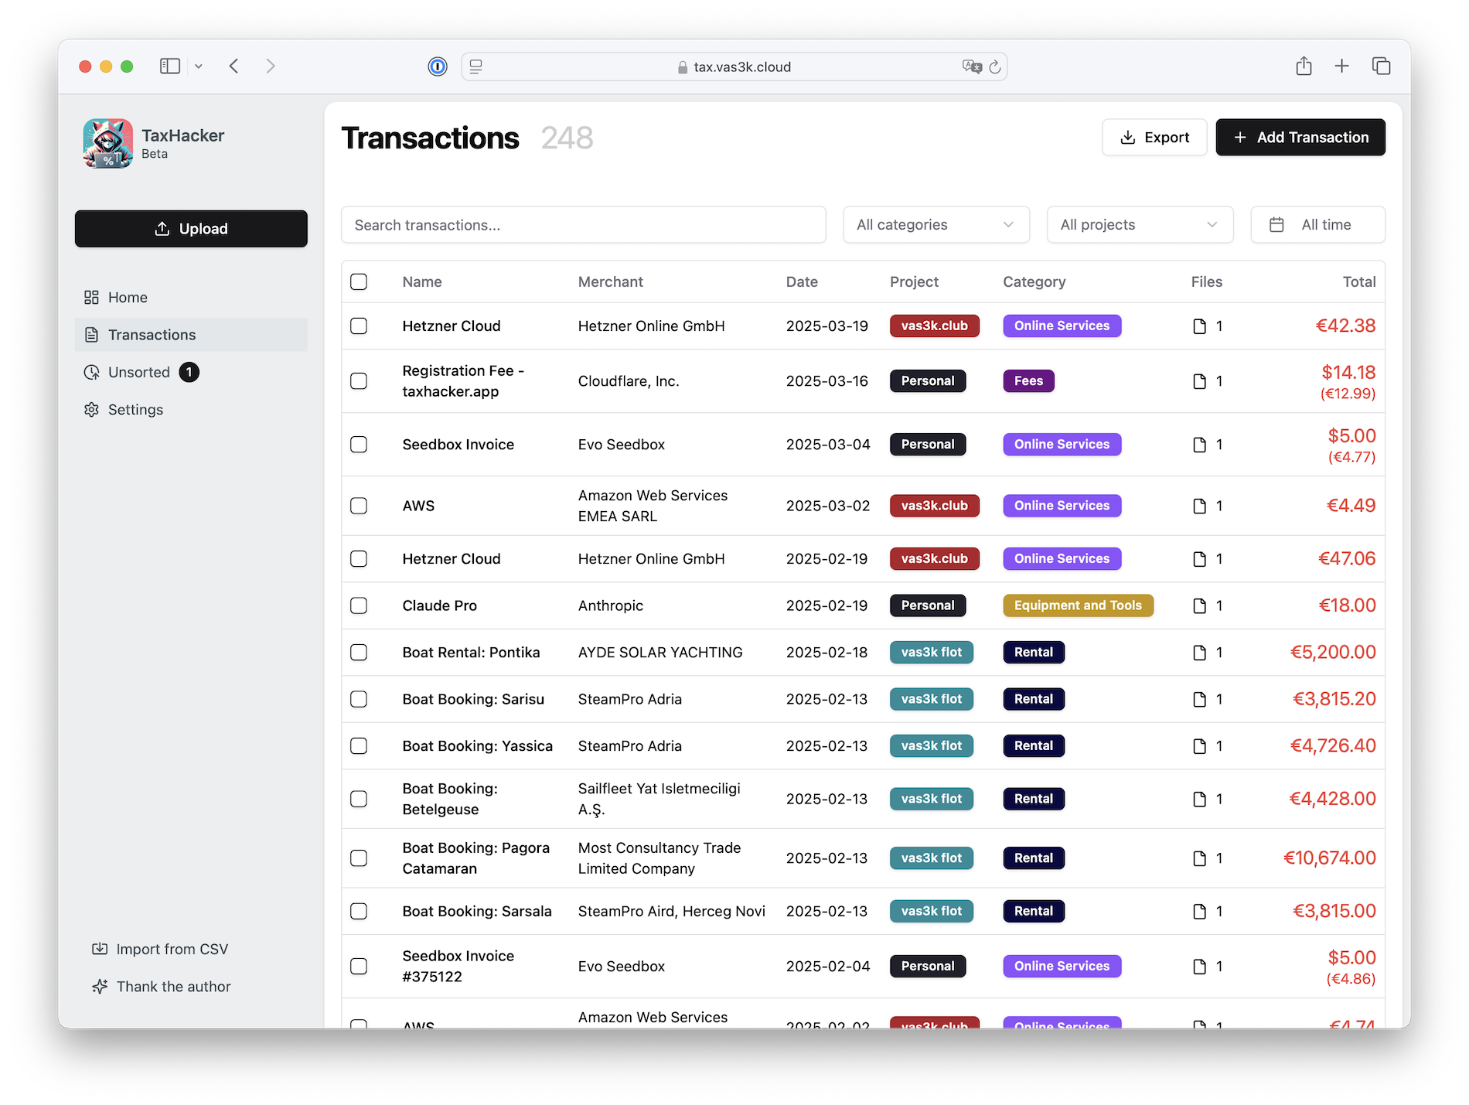Focus the Search transactions field
1469x1105 pixels.
(584, 225)
